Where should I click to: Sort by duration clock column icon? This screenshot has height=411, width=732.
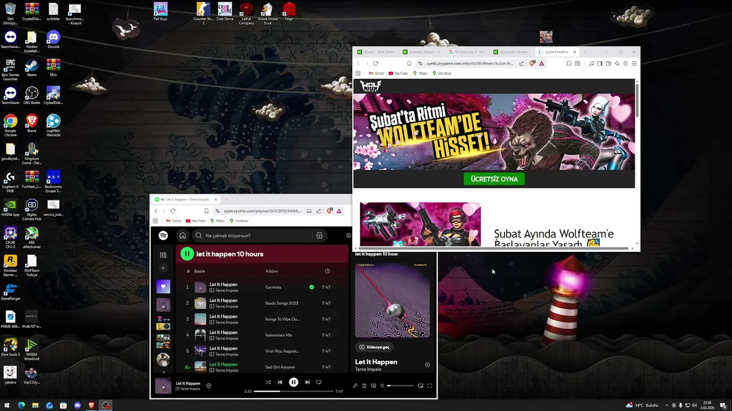(327, 271)
